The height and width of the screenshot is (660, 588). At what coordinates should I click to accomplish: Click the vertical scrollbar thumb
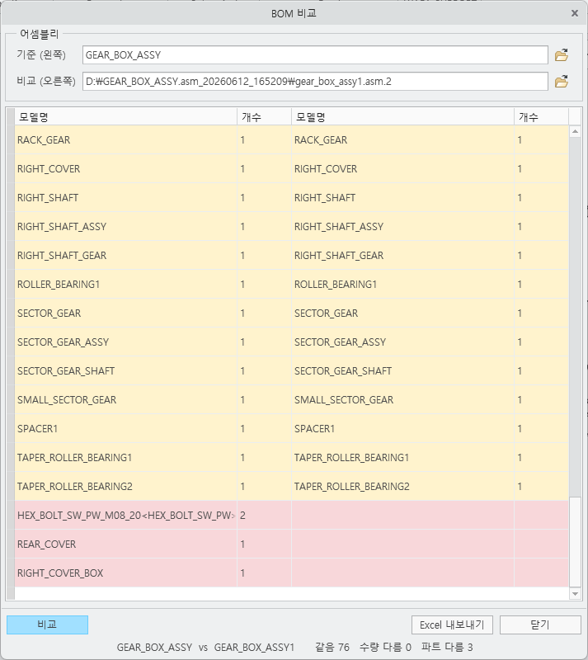[575, 542]
